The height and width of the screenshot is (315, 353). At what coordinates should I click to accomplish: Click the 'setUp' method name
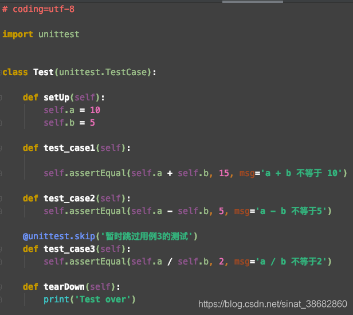pos(57,98)
